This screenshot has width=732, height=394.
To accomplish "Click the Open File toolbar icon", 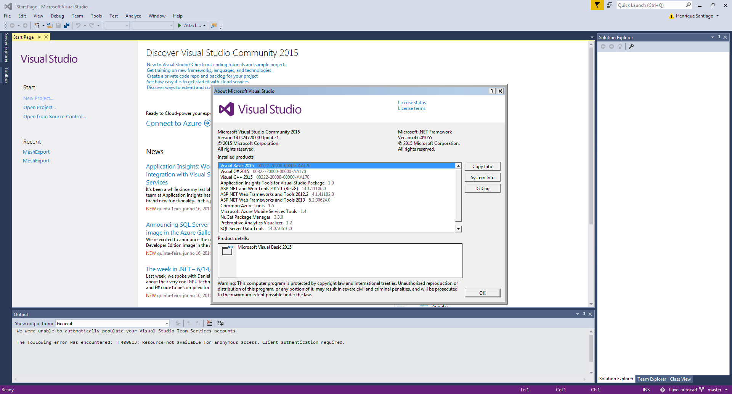I will tap(50, 25).
